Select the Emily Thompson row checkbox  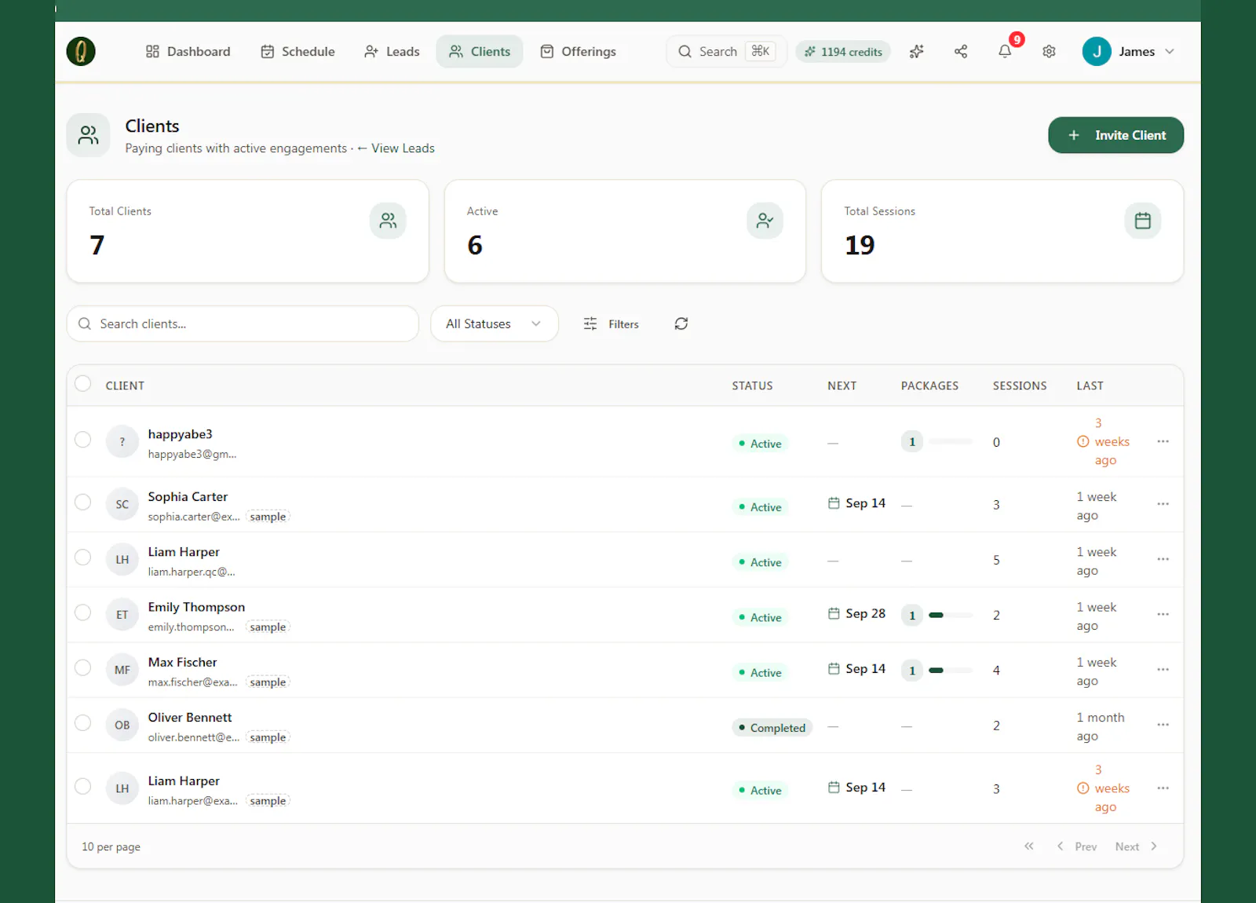82,612
